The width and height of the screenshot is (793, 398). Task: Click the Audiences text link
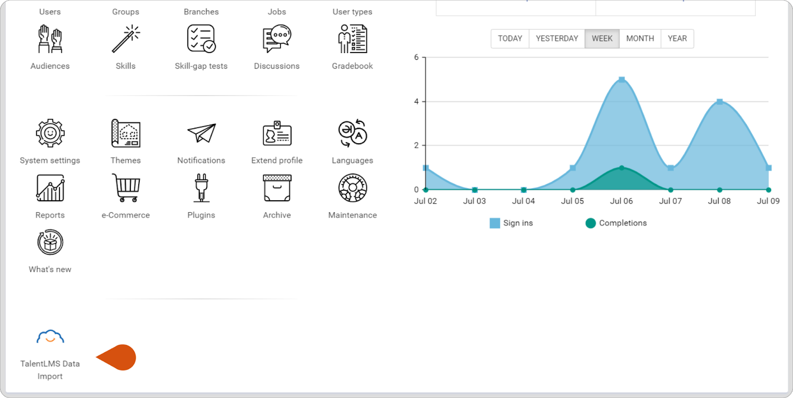point(50,66)
